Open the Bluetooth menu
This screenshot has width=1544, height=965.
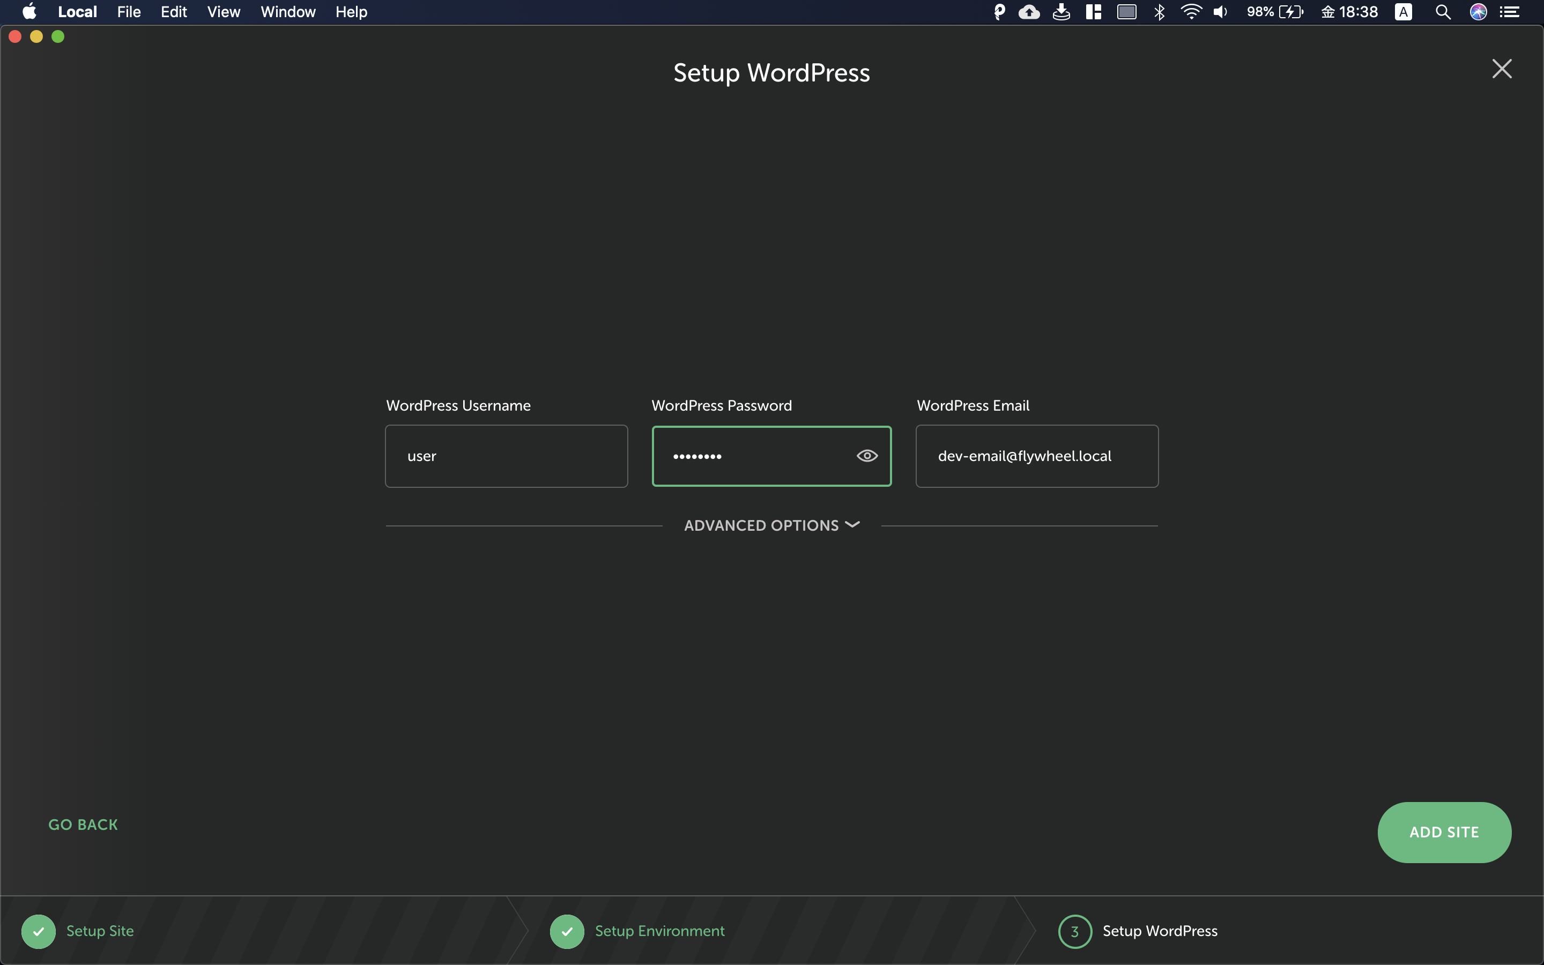pyautogui.click(x=1159, y=11)
